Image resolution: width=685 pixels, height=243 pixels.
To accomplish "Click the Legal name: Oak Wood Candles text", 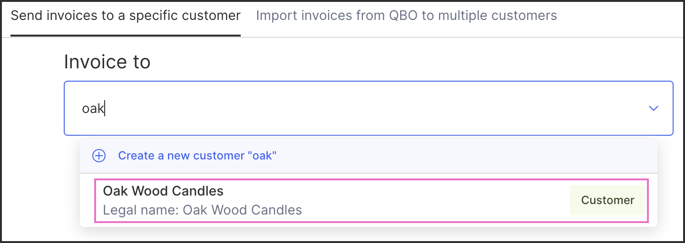I will (x=202, y=210).
